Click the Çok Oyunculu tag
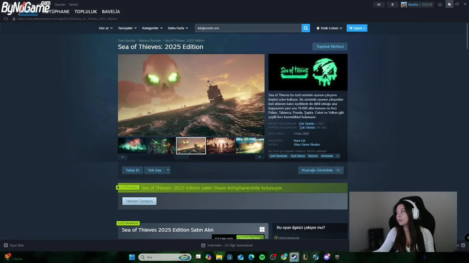Image resolution: width=469 pixels, height=263 pixels. [x=278, y=156]
